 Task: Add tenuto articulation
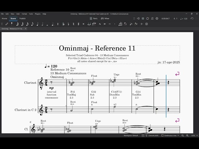tap(110, 24)
